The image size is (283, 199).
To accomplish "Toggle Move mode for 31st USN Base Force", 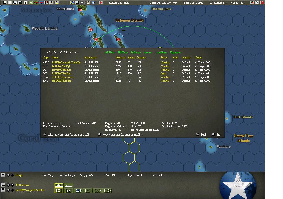I will click(x=165, y=77).
